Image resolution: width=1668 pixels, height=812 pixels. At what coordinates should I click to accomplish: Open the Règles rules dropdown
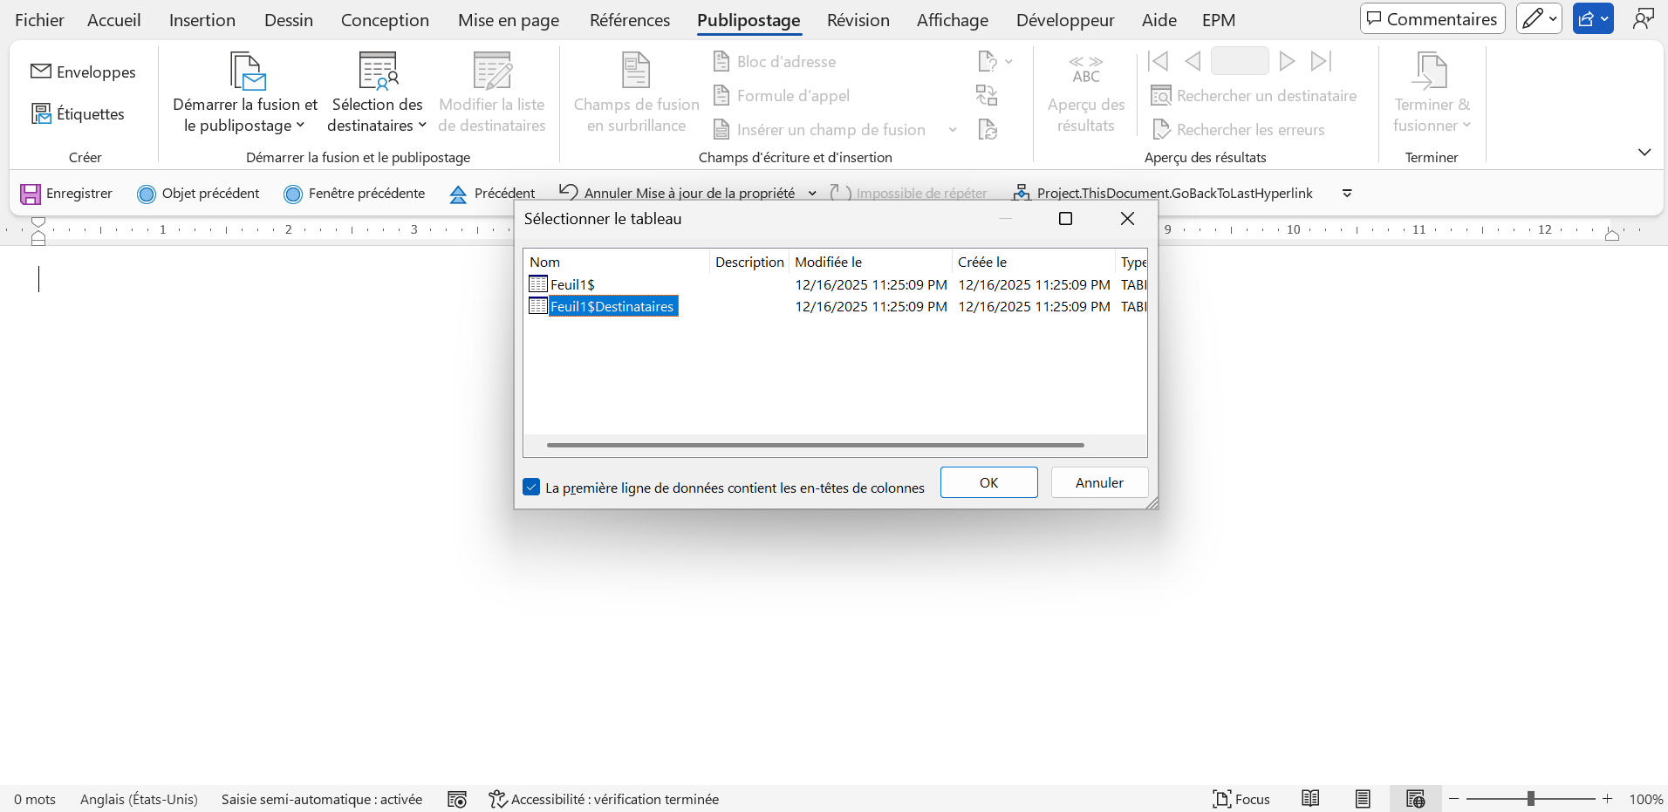[995, 61]
